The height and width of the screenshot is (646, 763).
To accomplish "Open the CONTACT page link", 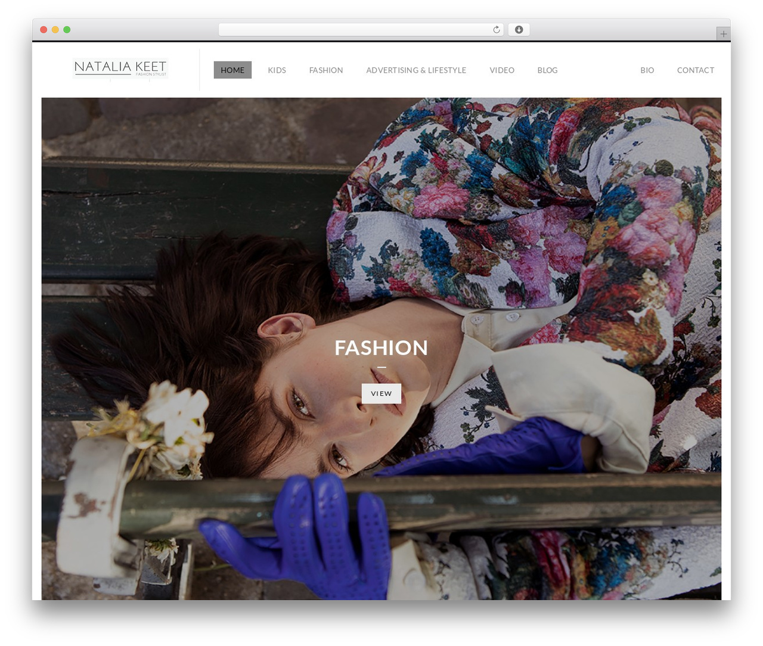I will (695, 70).
